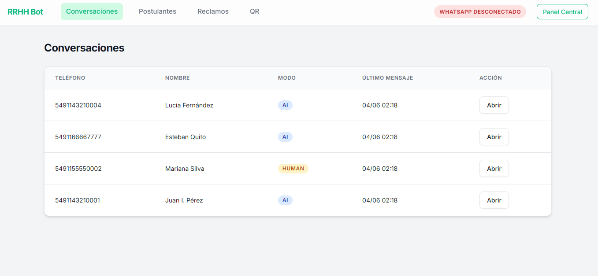
Task: Click the Acción column header
Action: click(490, 78)
